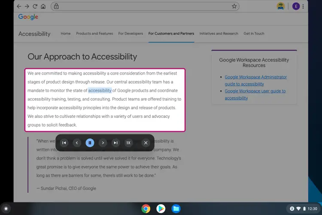Open the Get In Touch tab
The width and height of the screenshot is (322, 215).
(x=254, y=34)
